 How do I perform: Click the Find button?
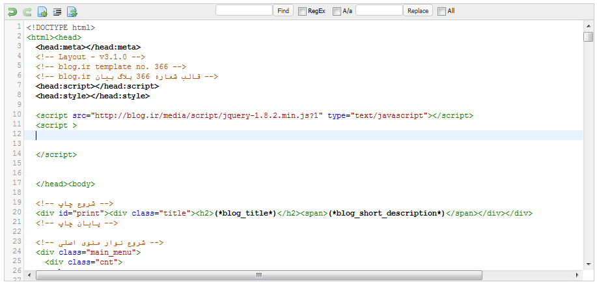pos(283,10)
